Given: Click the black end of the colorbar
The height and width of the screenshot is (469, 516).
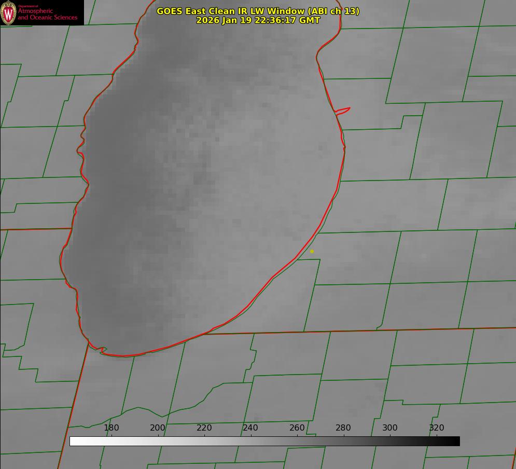Looking at the screenshot, I should [x=455, y=441].
